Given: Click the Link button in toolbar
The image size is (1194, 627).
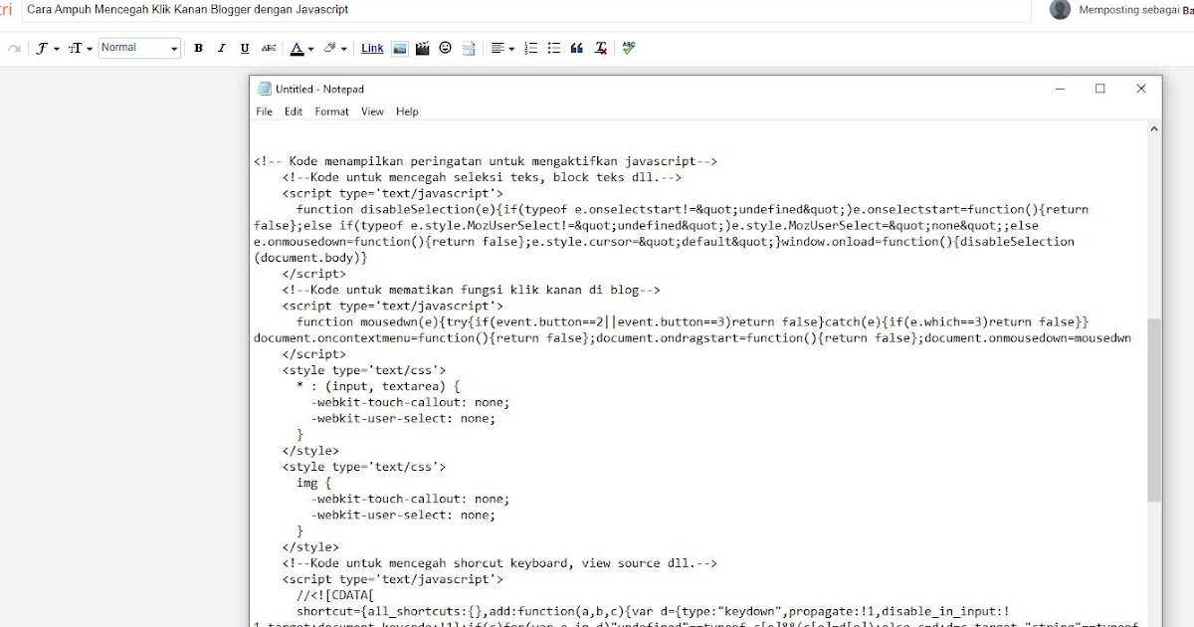Looking at the screenshot, I should [x=372, y=48].
